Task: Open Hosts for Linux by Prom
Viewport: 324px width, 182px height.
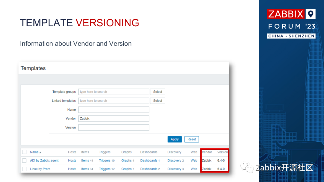Action: tap(72, 169)
